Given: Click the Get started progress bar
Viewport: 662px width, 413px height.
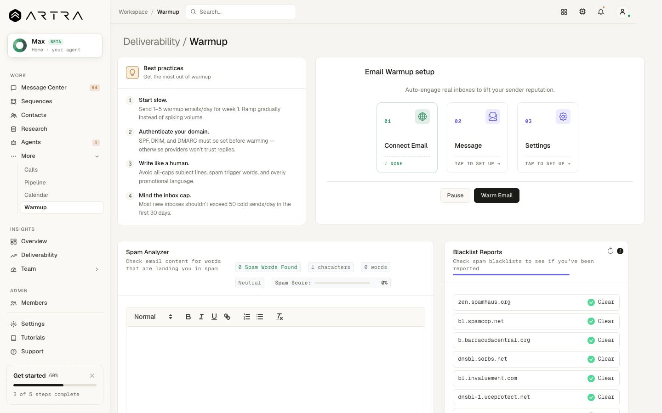Looking at the screenshot, I should click(55, 385).
